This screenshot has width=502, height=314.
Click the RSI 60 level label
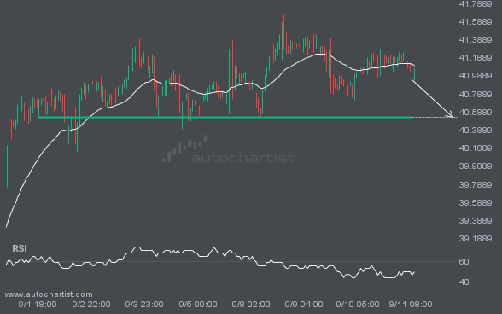pyautogui.click(x=464, y=261)
